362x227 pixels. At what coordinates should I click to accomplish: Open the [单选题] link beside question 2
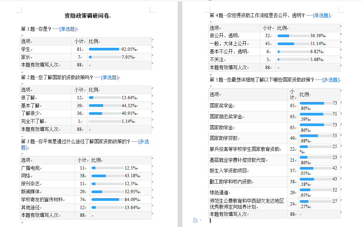coord(110,77)
